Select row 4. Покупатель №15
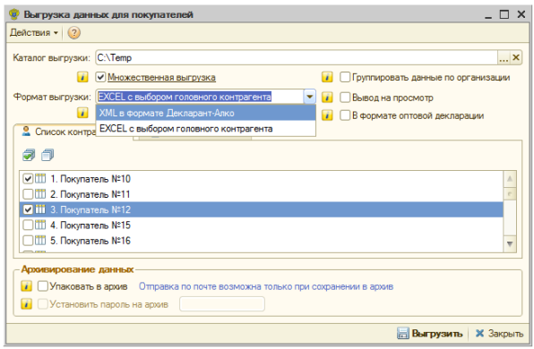 (262, 226)
